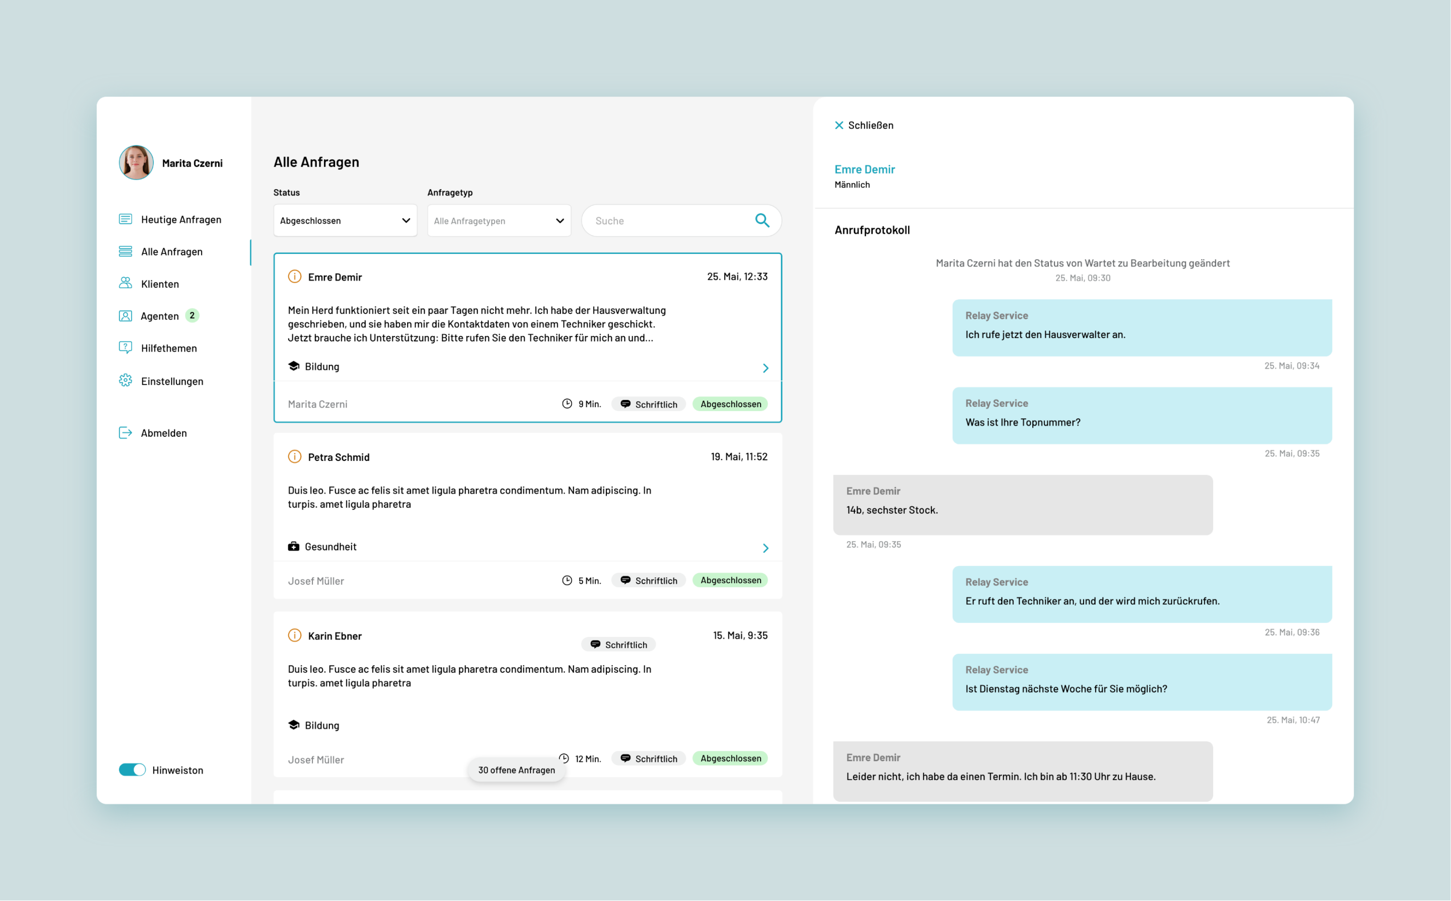This screenshot has height=901, width=1451.
Task: Open the Alle Anfragetypen dropdown
Action: 499,220
